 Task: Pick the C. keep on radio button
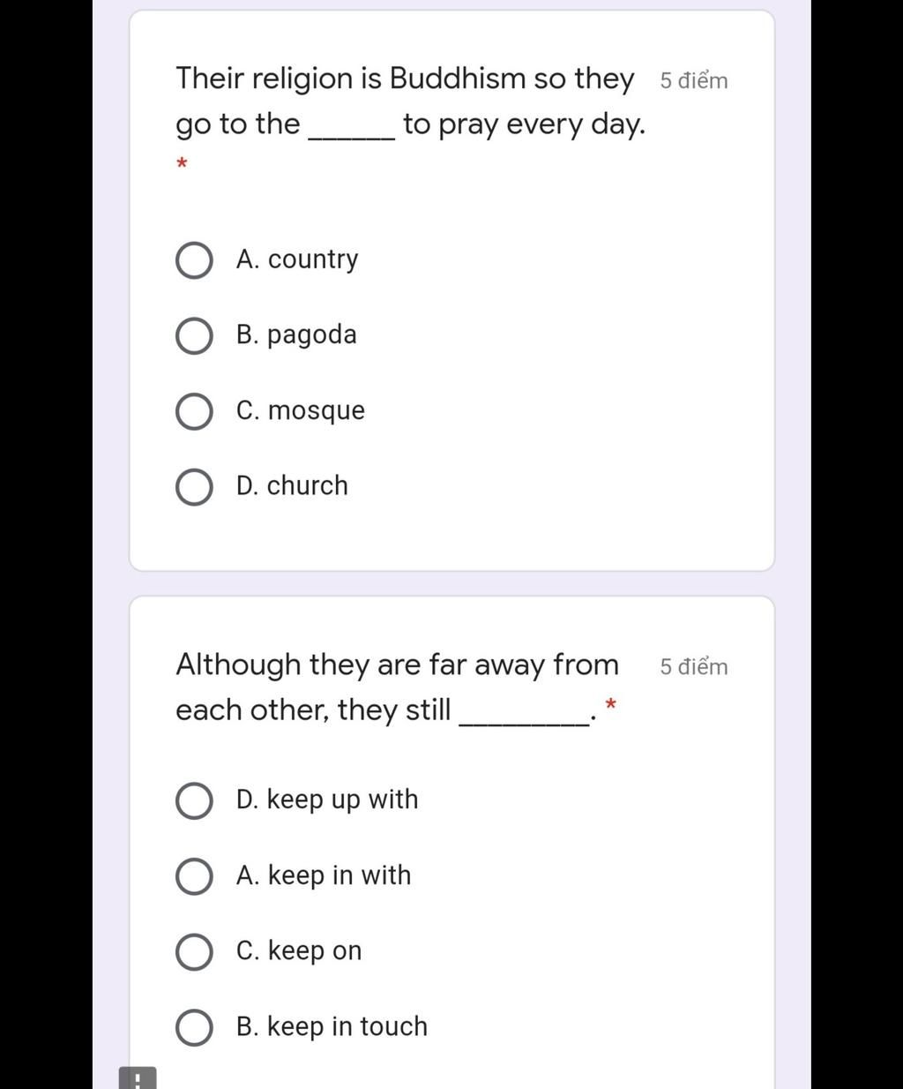(x=194, y=953)
